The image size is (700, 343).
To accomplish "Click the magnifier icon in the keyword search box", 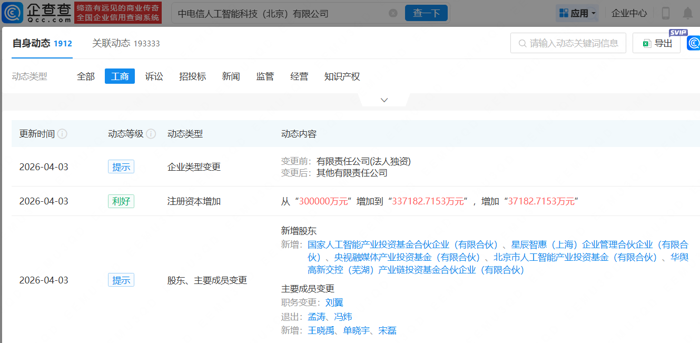I will 522,43.
